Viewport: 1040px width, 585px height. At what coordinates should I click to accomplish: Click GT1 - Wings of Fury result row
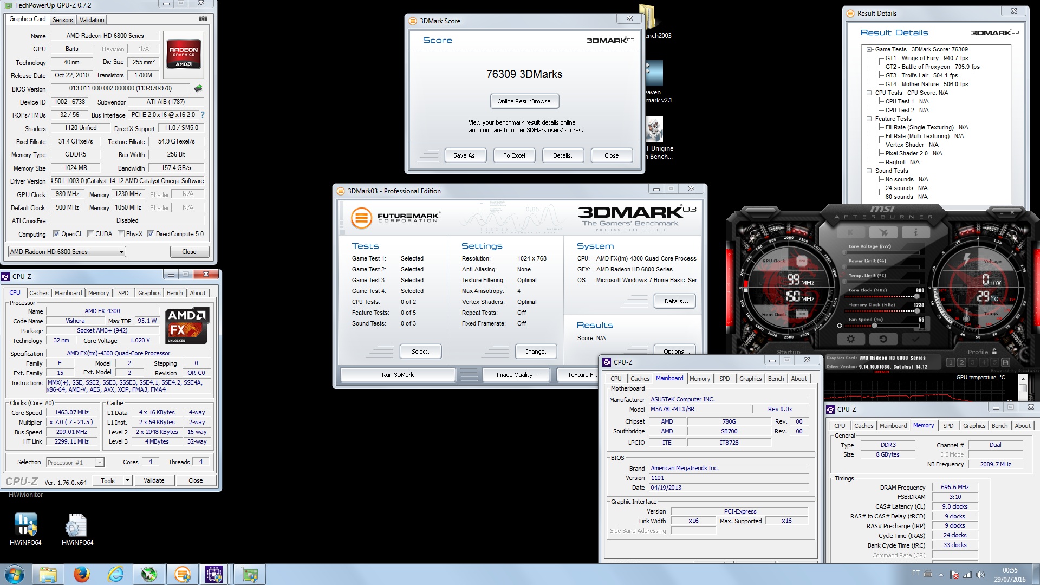(x=927, y=58)
